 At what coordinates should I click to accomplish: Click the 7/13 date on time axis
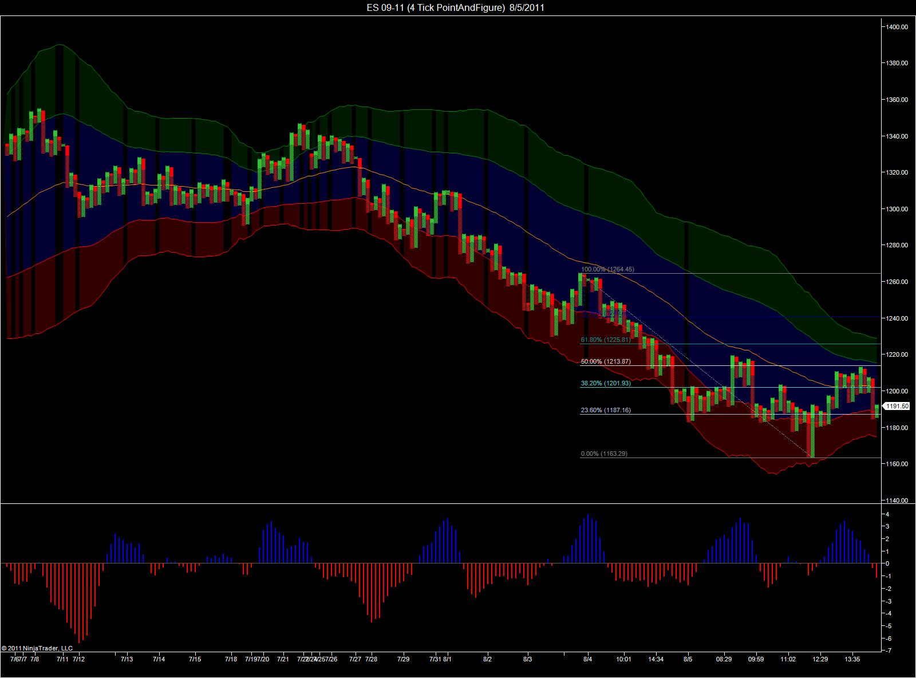coord(127,659)
